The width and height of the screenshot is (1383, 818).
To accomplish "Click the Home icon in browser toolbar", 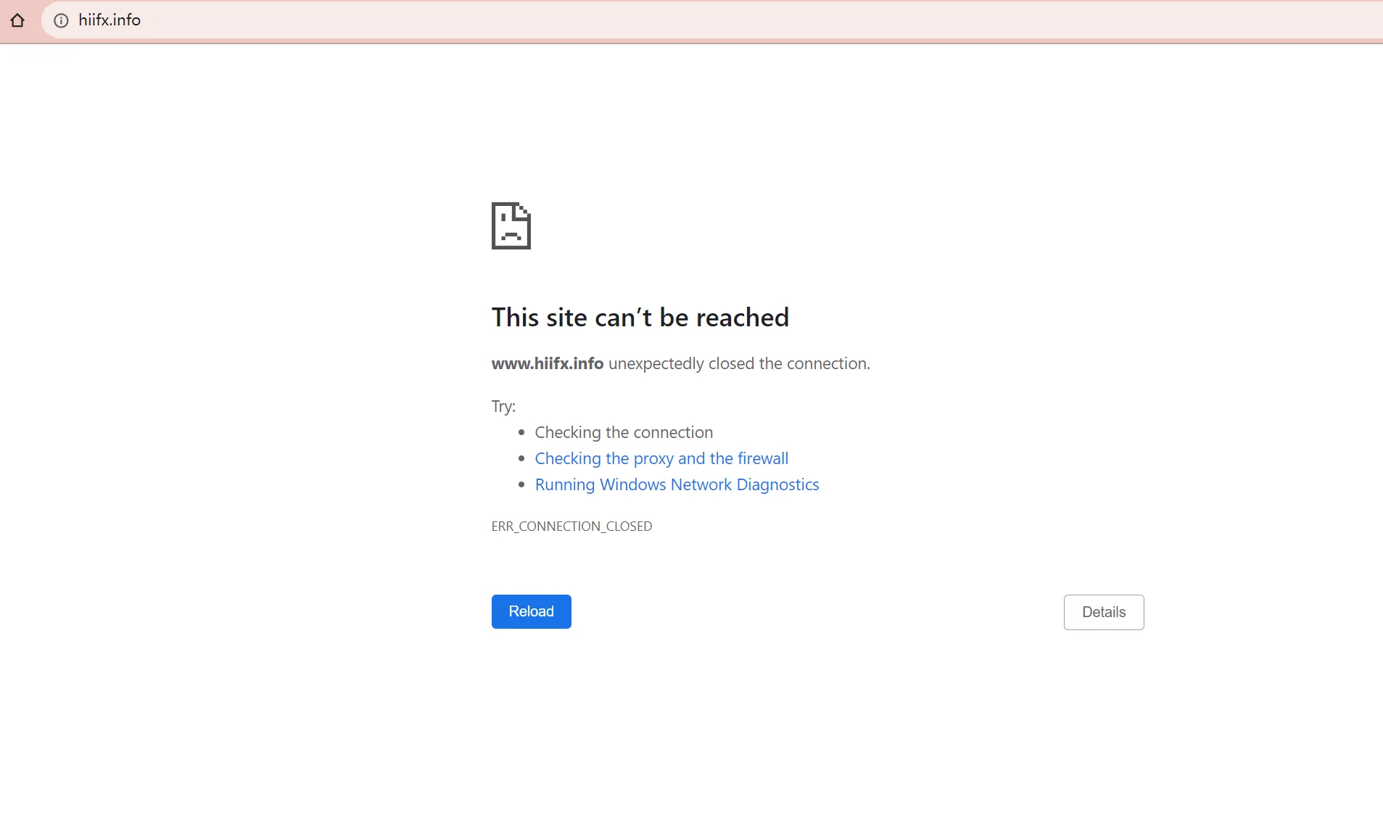I will [17, 20].
